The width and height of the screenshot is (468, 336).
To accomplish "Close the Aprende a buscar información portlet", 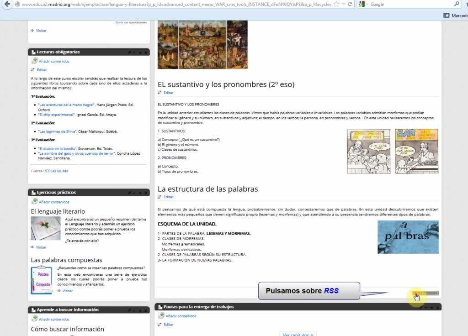I will point(146,310).
